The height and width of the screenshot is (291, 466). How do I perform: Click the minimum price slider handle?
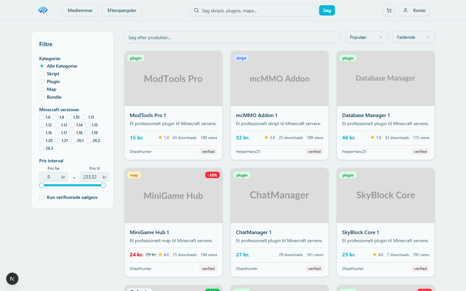click(42, 185)
